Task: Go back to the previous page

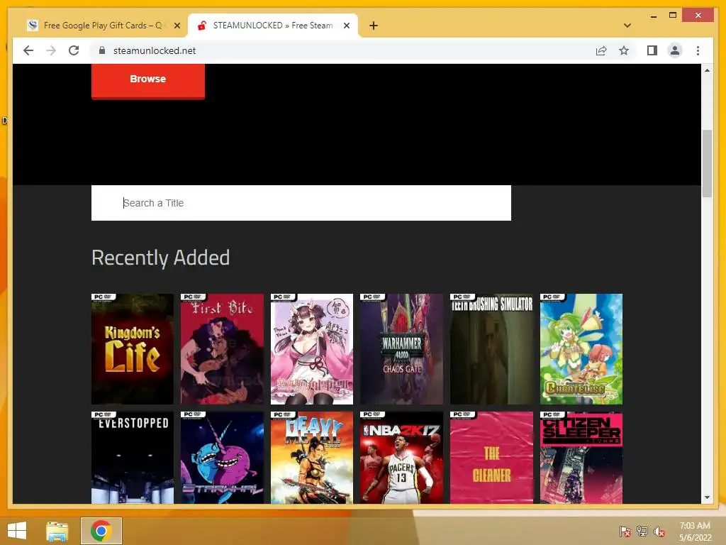Action: 28,50
